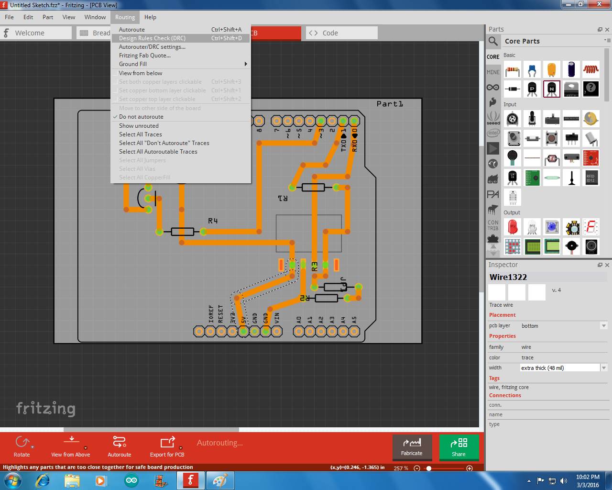Open the Arduino IDE from the taskbar
This screenshot has height=490, width=612.
coord(131,480)
